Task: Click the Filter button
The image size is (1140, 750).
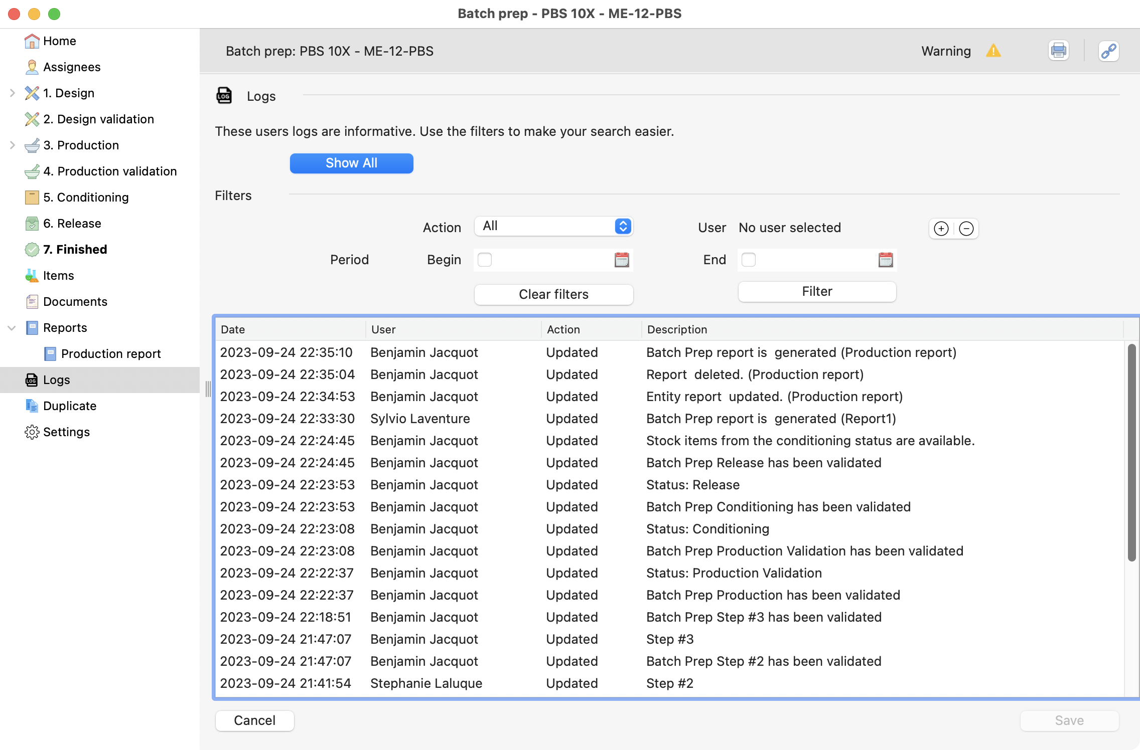Action: tap(817, 291)
